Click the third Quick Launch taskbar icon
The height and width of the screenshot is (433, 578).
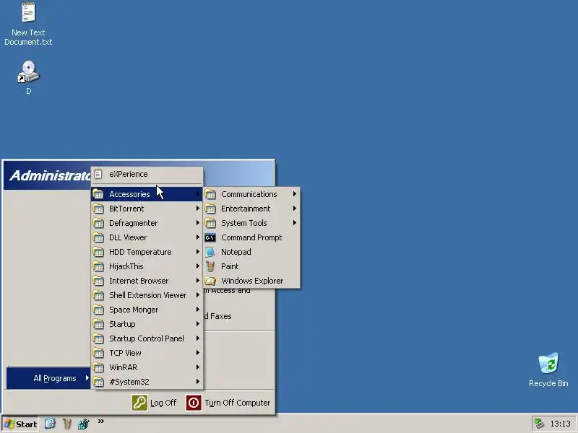point(83,424)
